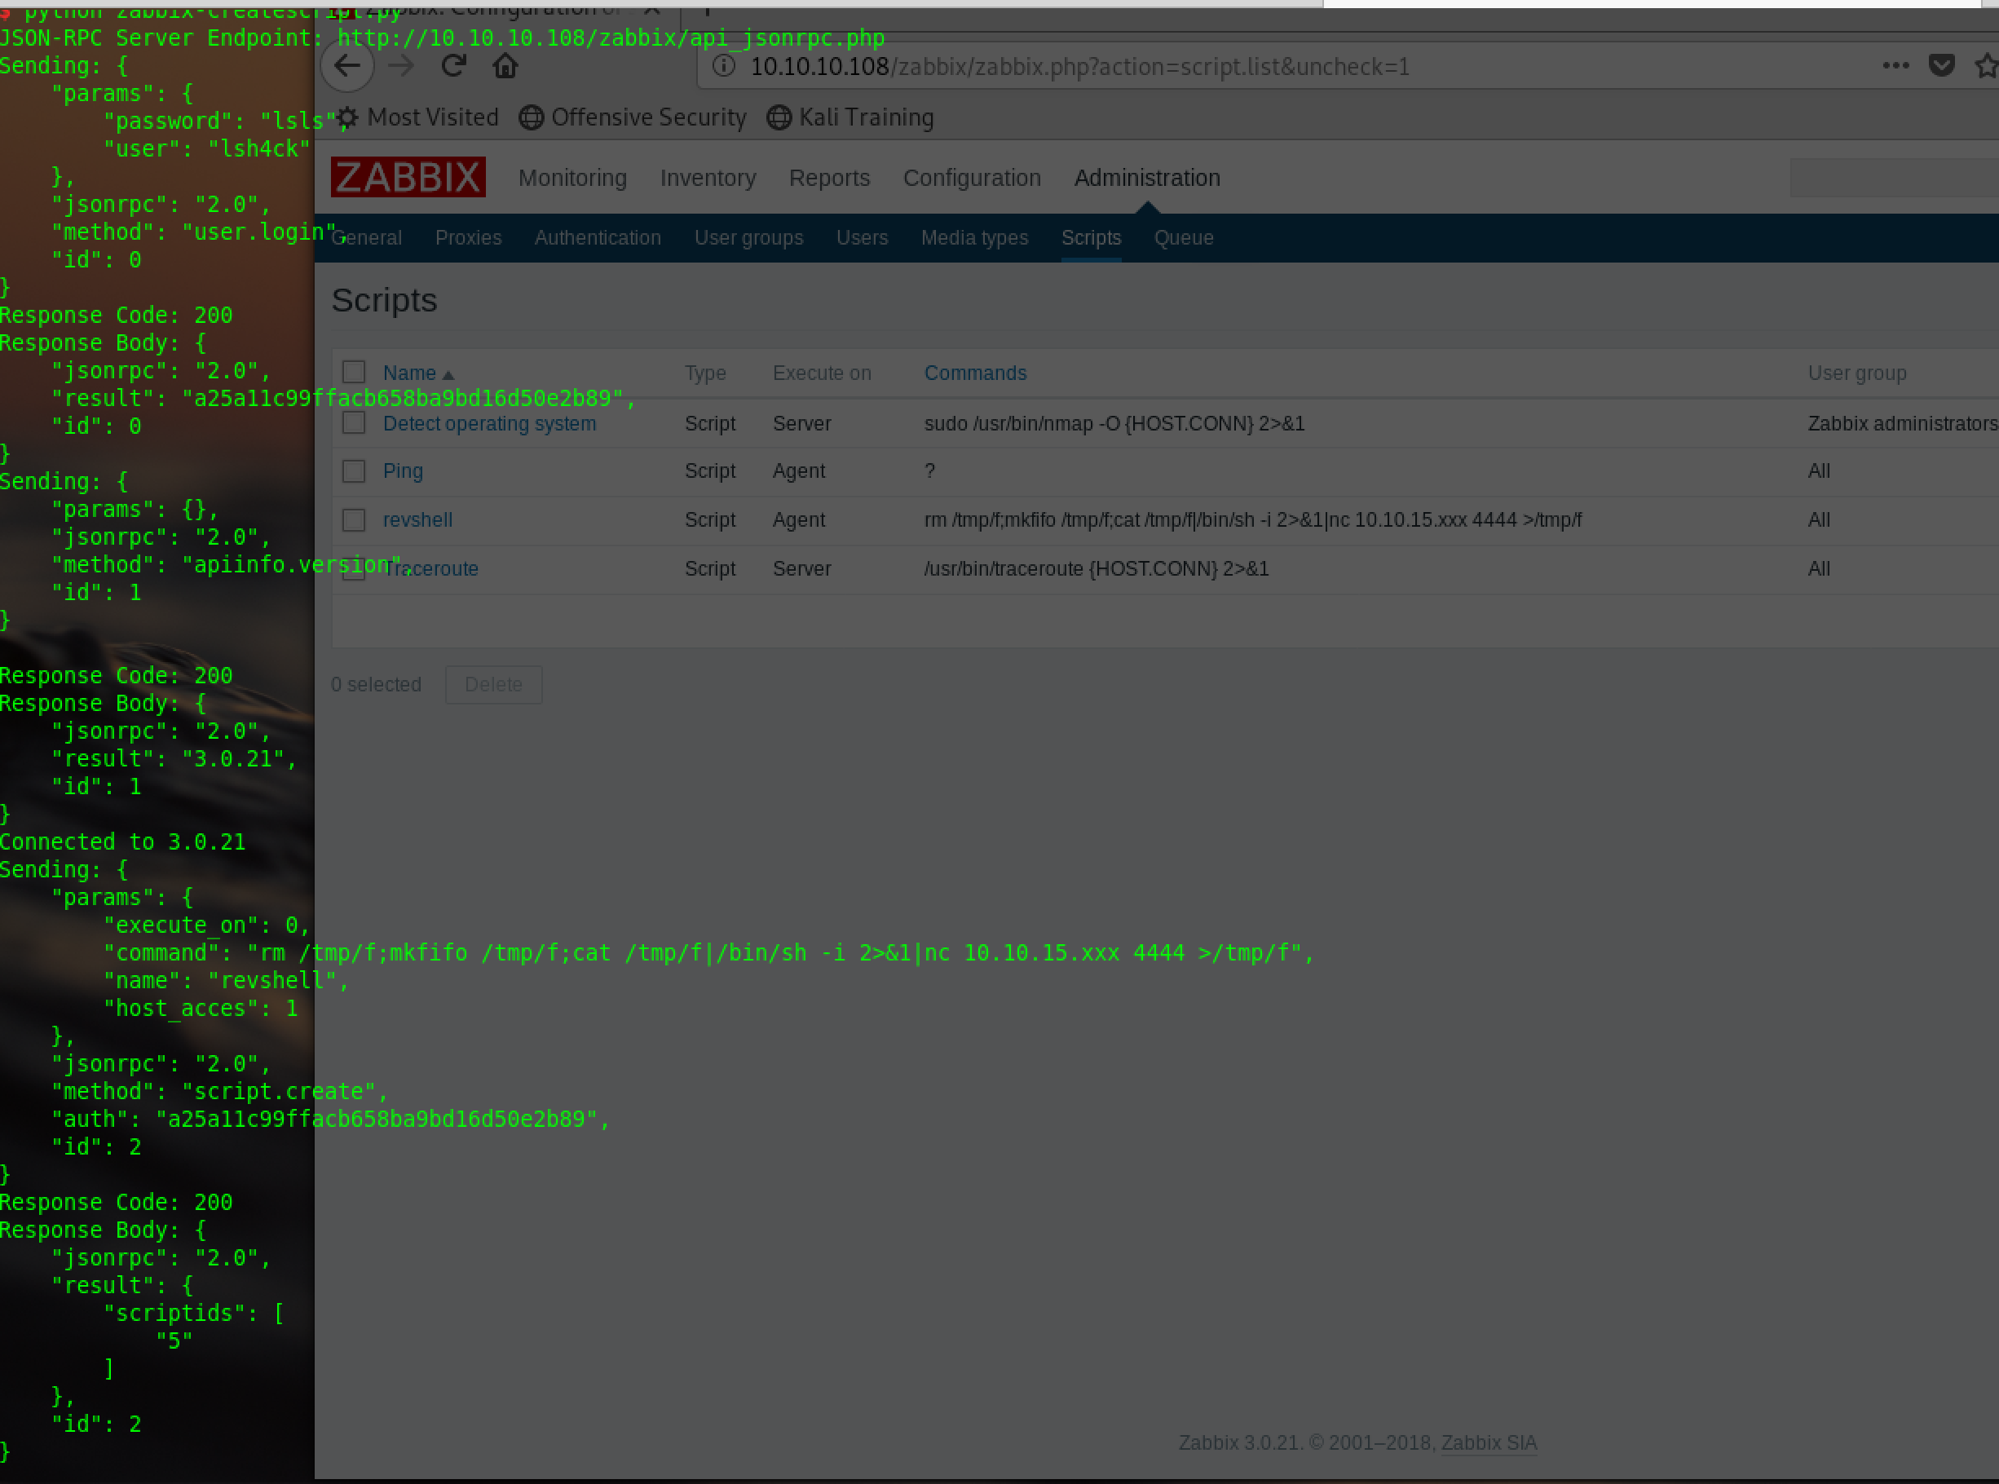
Task: Switch to the Scripts submenu tab
Action: click(x=1090, y=238)
